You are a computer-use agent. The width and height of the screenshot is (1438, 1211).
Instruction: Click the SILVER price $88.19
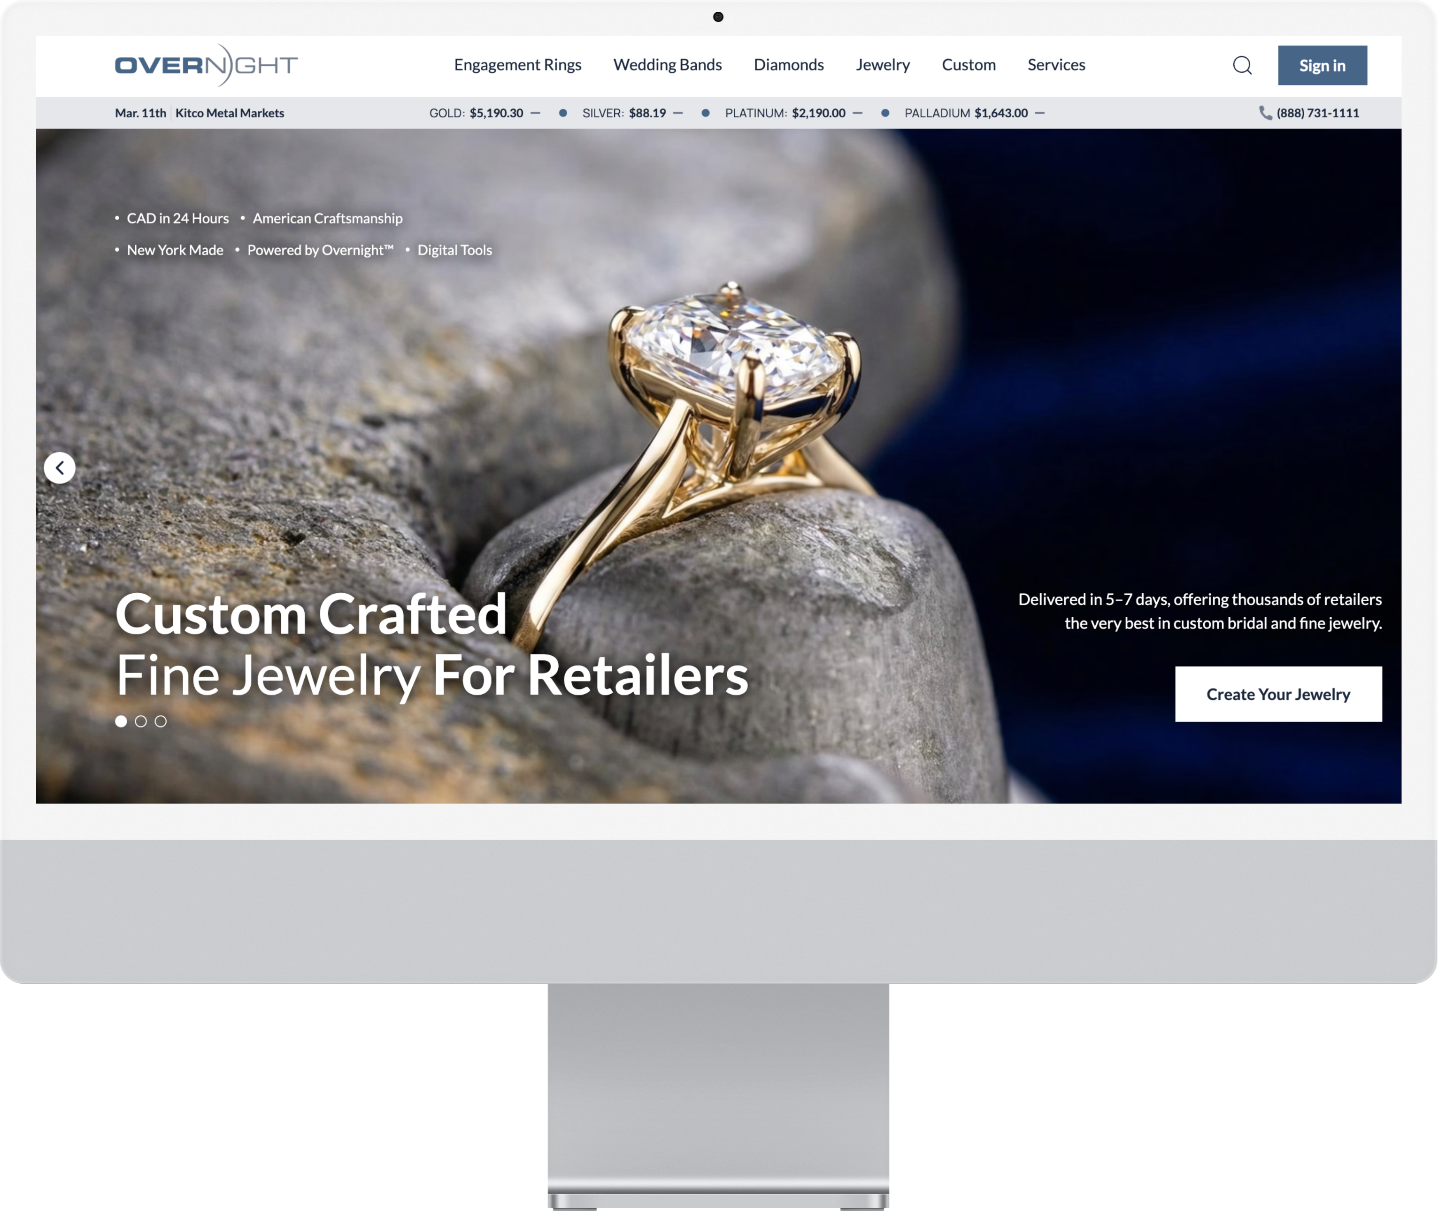[x=647, y=113]
